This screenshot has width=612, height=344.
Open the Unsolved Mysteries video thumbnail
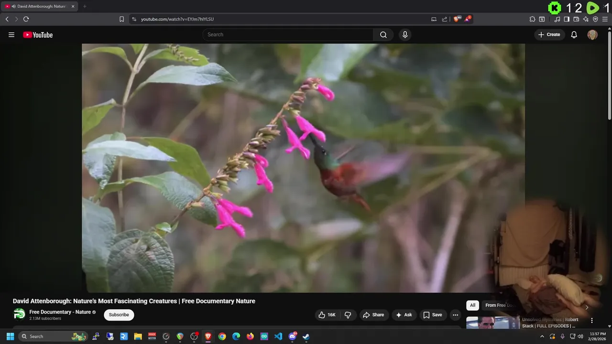click(x=492, y=323)
